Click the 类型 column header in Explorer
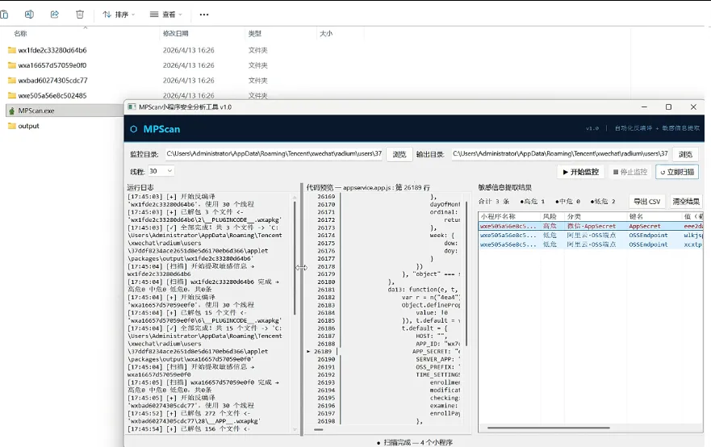The image size is (711, 447). tap(255, 34)
